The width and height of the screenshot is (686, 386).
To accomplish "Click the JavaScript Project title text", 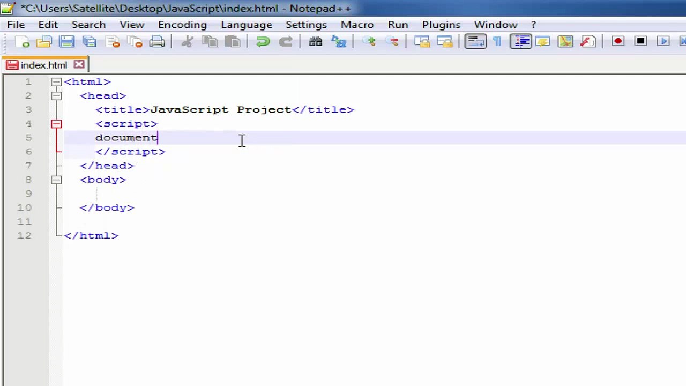I will pos(221,110).
